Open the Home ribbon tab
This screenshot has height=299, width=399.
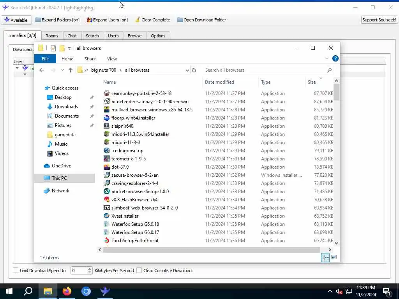click(x=67, y=59)
